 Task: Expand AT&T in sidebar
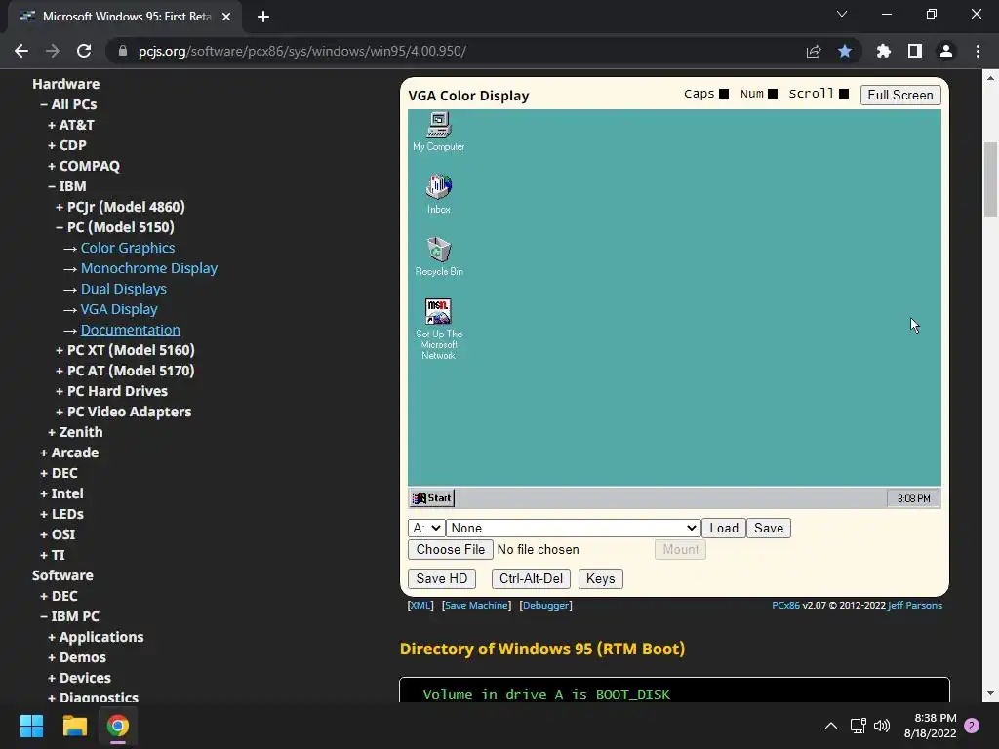click(70, 125)
